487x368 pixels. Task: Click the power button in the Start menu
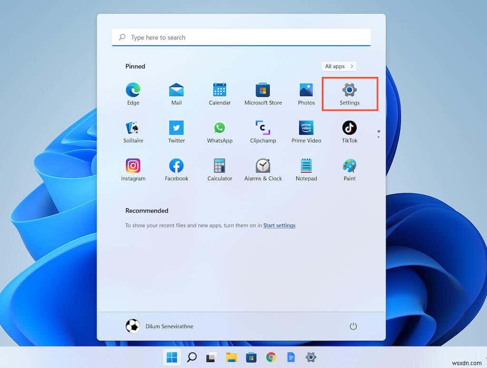click(353, 326)
